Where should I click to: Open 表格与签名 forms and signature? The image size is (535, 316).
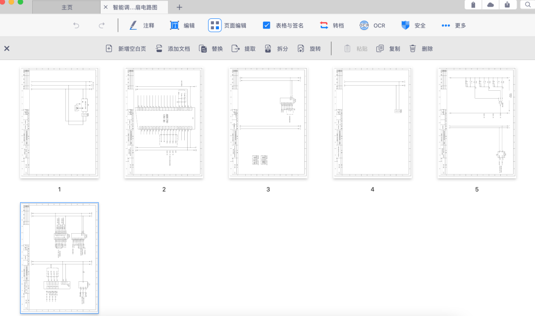coord(283,25)
